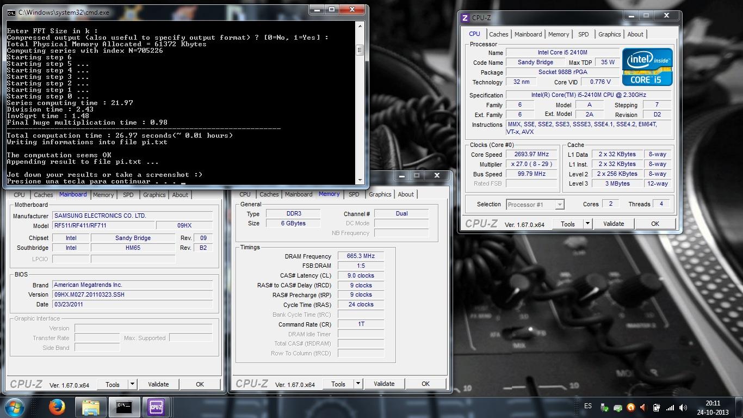Click Tools button in Memory CPU-Z window
Screen dimensions: 743x418
[338, 384]
